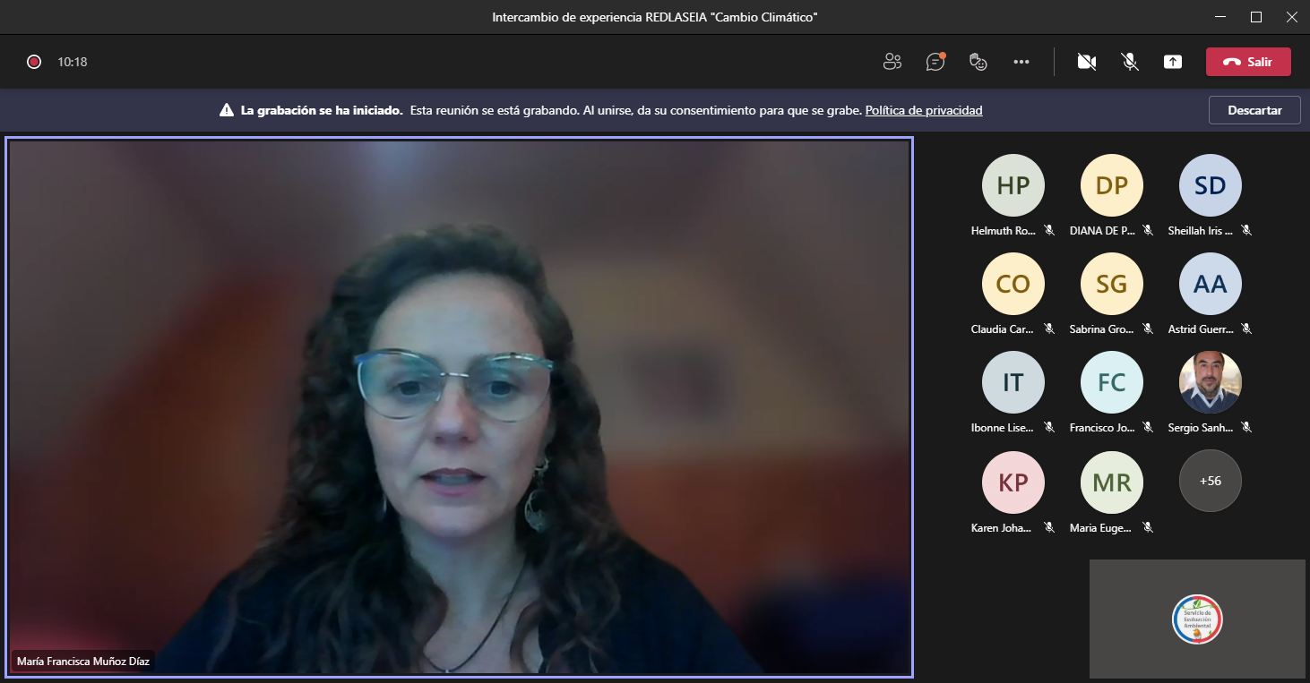Maximize the Teams meeting window

pyautogui.click(x=1256, y=17)
